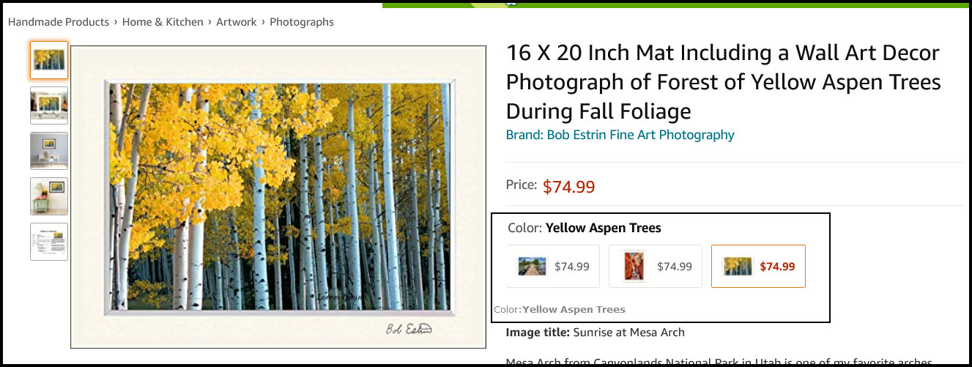This screenshot has width=972, height=367.
Task: Pick thumbnail with green side table
Action: 49,196
